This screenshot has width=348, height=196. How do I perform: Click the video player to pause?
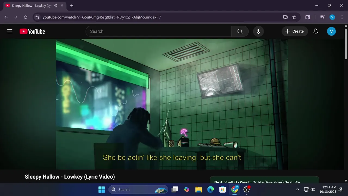[172, 104]
